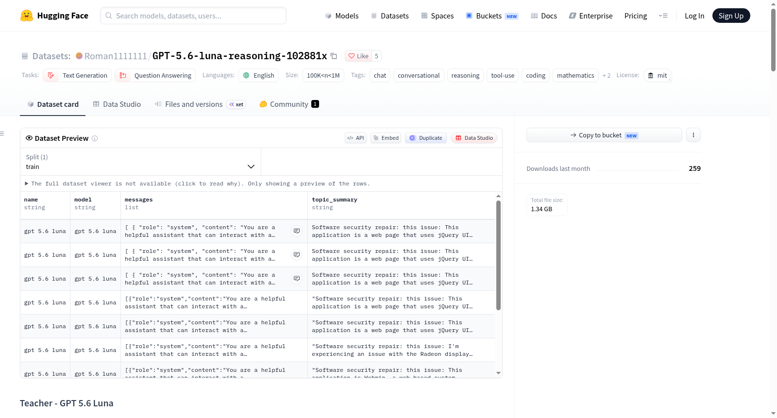Image resolution: width=777 pixels, height=418 pixels.
Task: Copy dataset name with copy icon
Action: coord(334,56)
